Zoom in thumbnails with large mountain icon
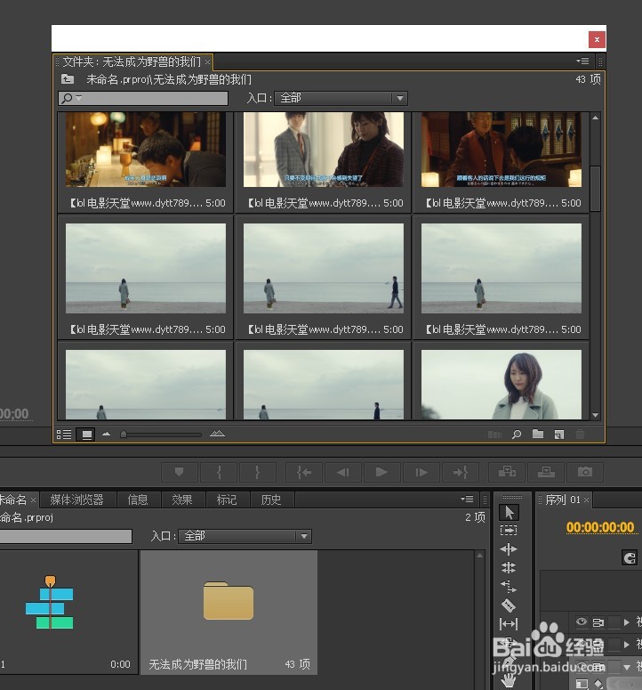Image resolution: width=642 pixels, height=690 pixels. click(217, 434)
